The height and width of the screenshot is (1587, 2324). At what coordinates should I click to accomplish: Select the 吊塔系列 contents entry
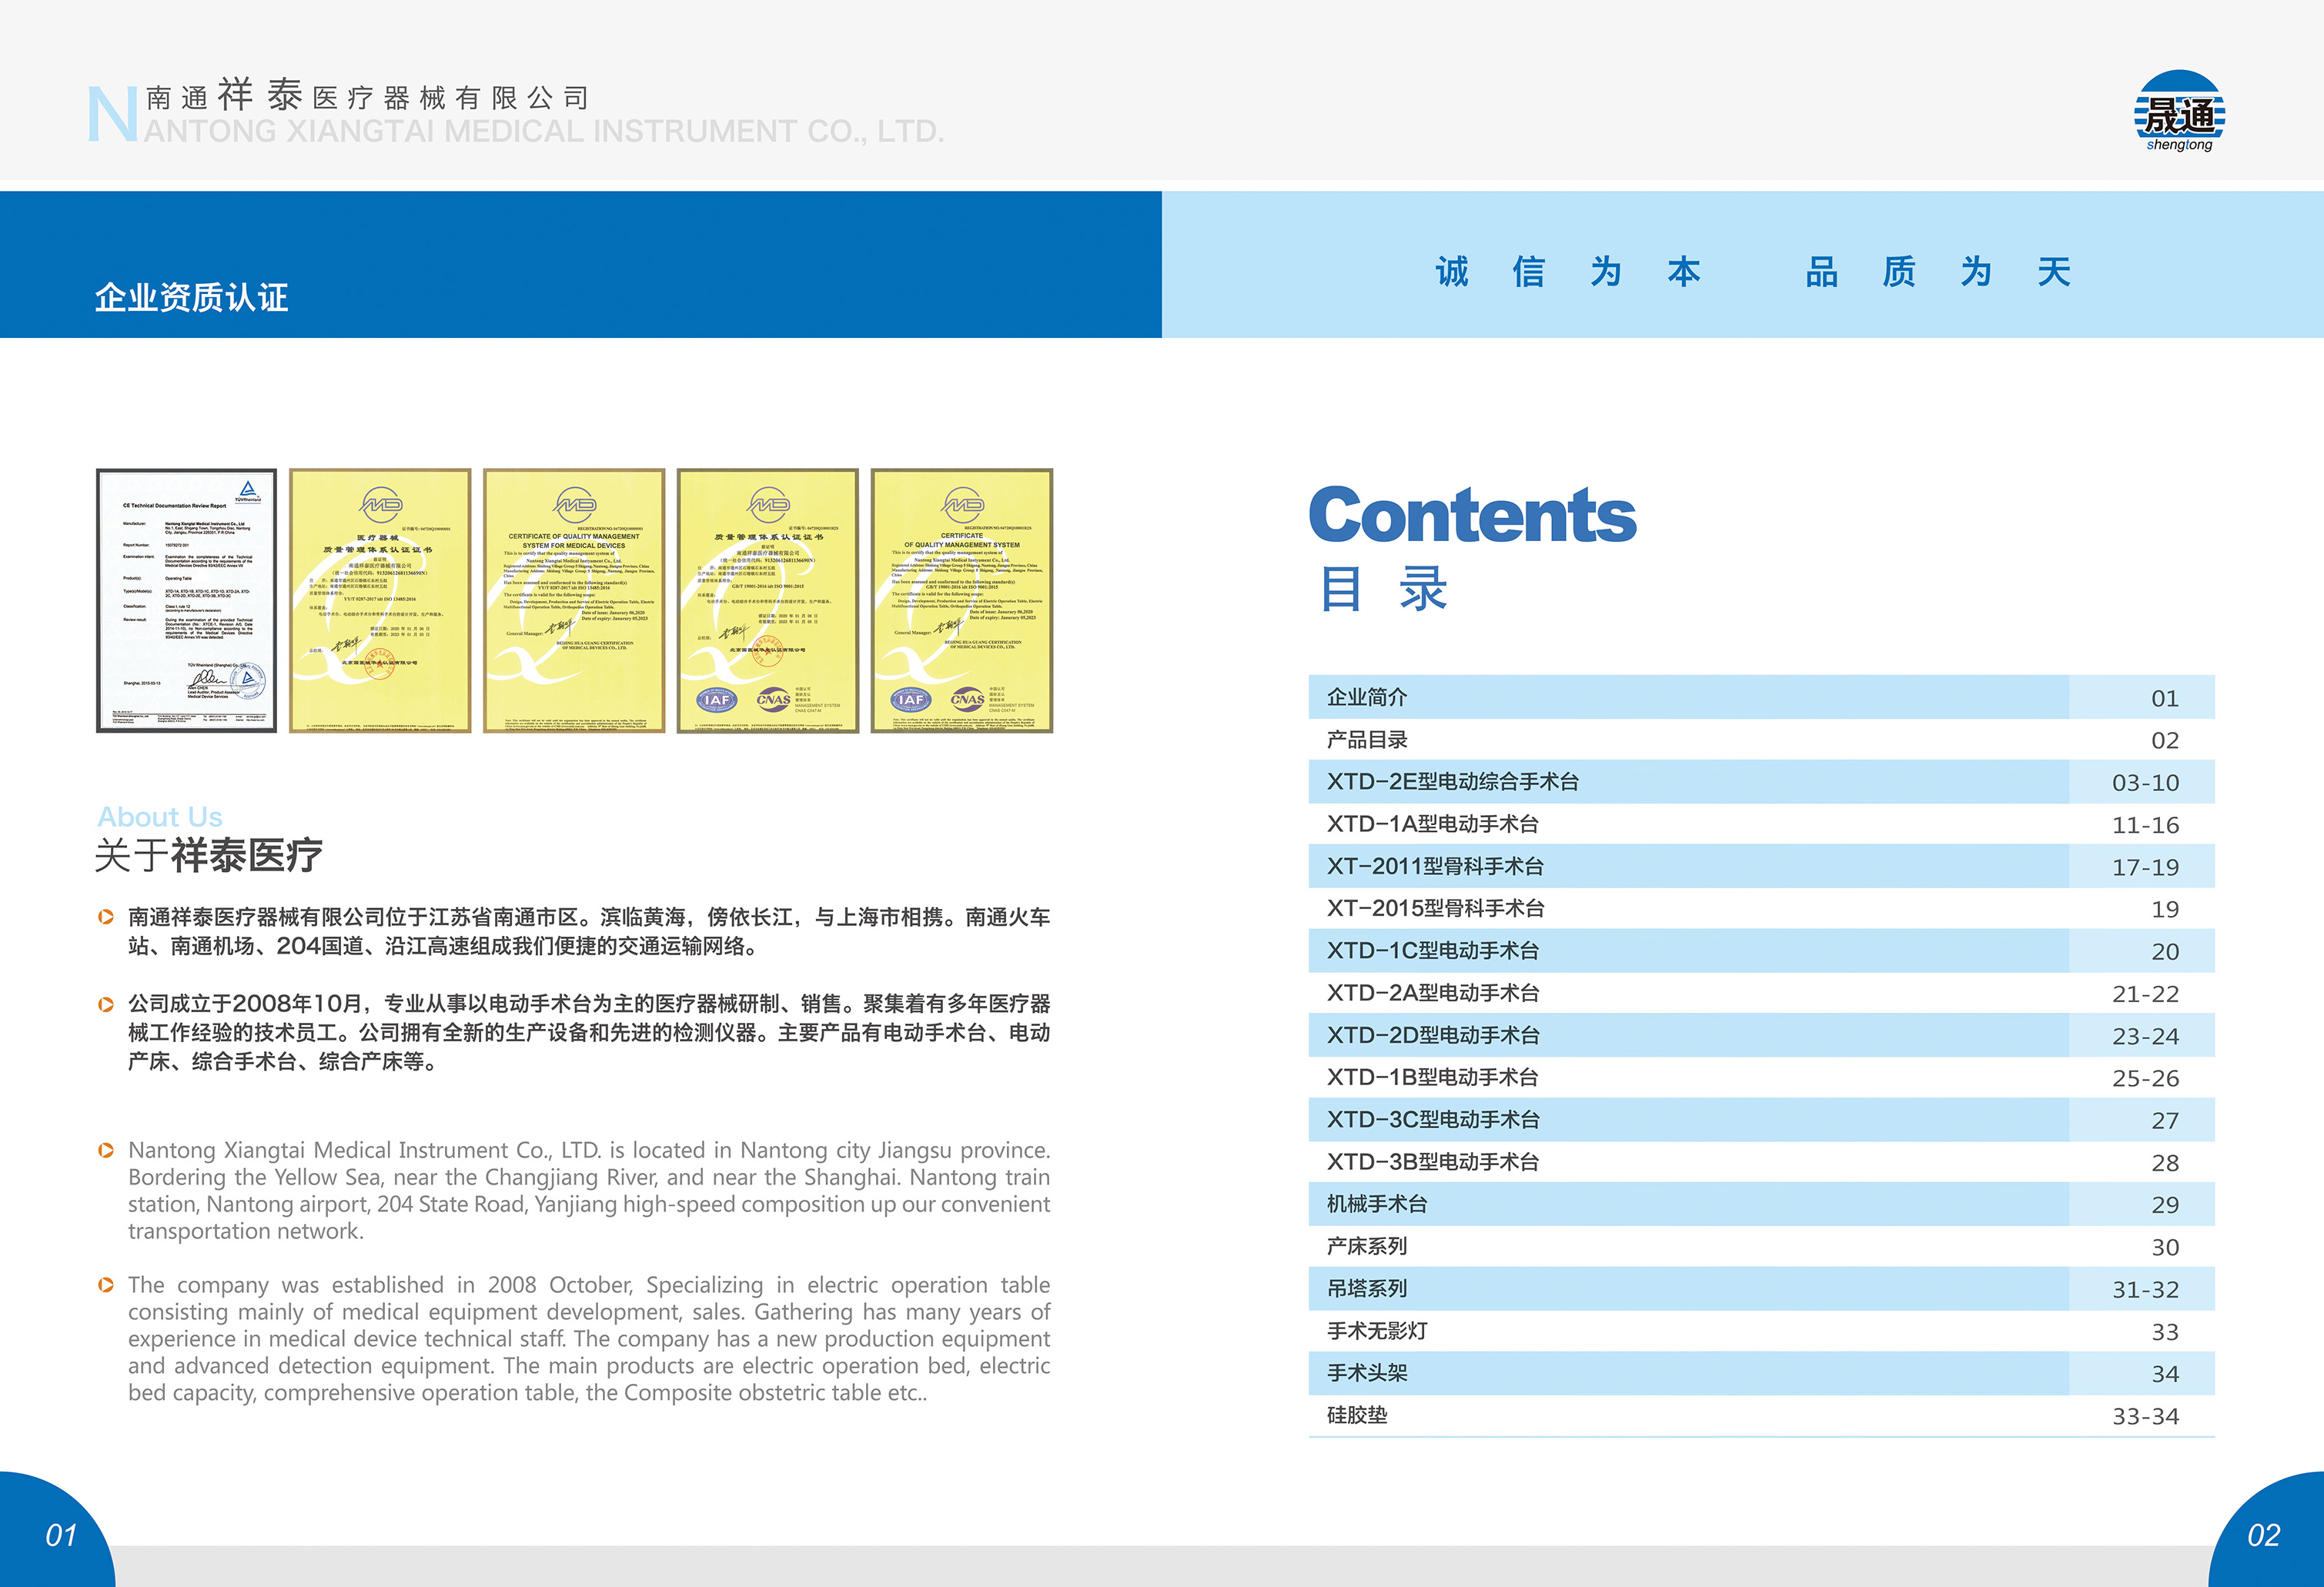[x=1761, y=1288]
